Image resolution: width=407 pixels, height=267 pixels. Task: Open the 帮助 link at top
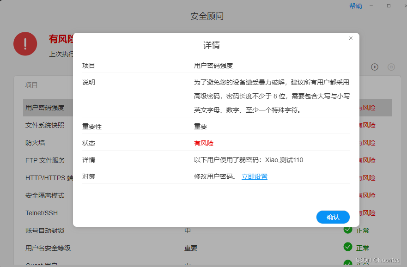coord(355,6)
